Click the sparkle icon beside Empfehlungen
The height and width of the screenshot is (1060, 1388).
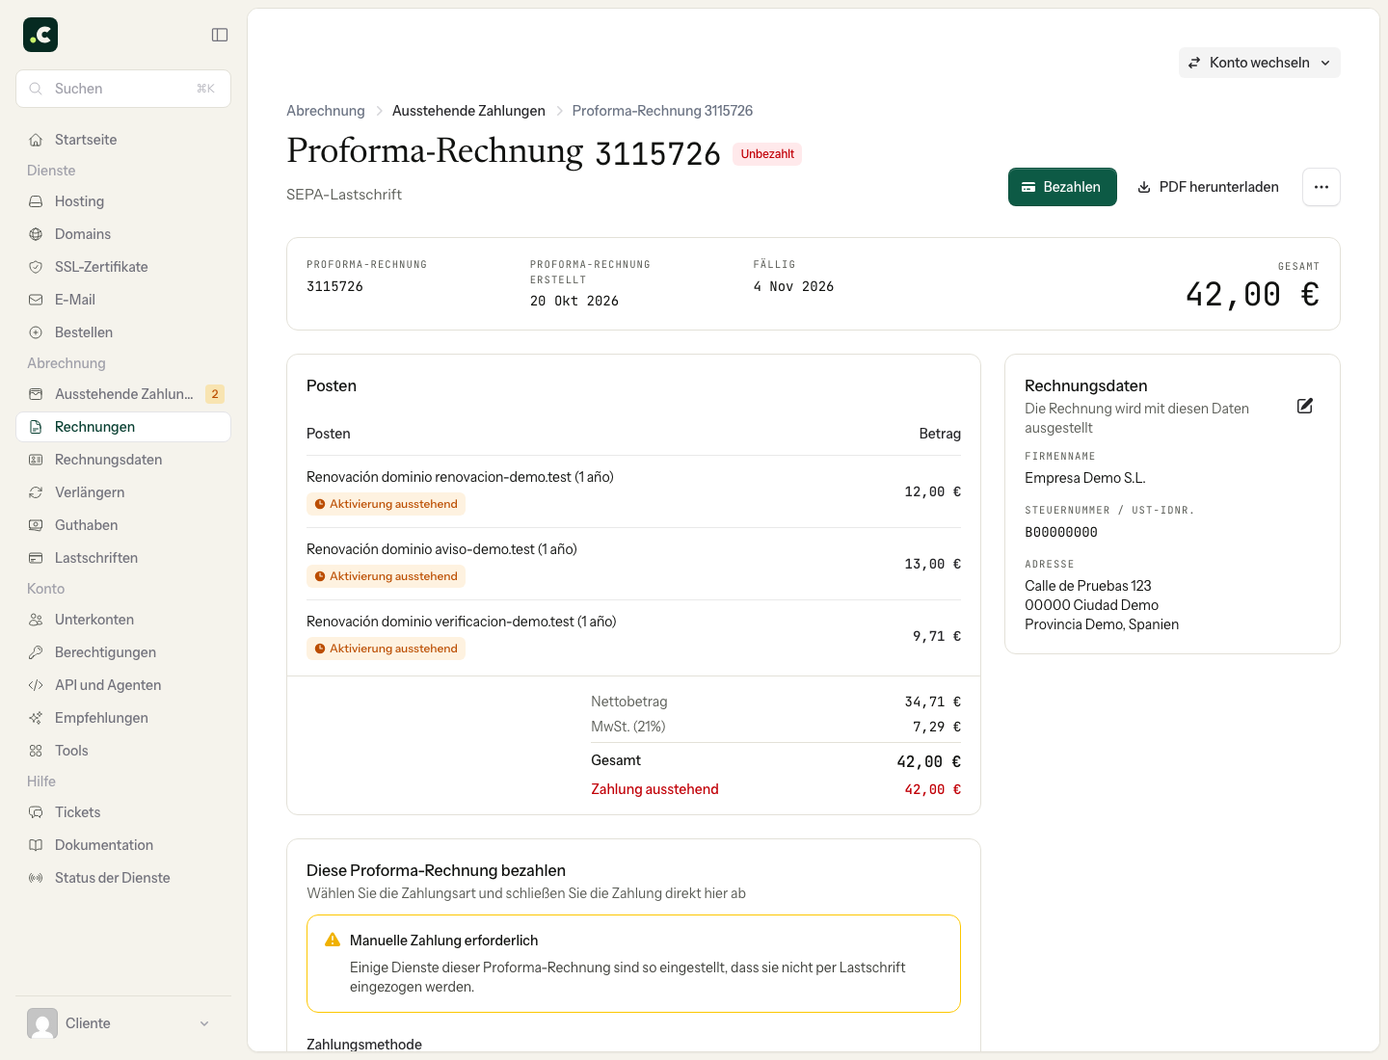[36, 718]
